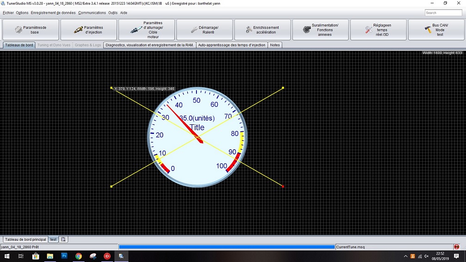Image resolution: width=466 pixels, height=262 pixels.
Task: Open the Communications menu
Action: point(92,13)
